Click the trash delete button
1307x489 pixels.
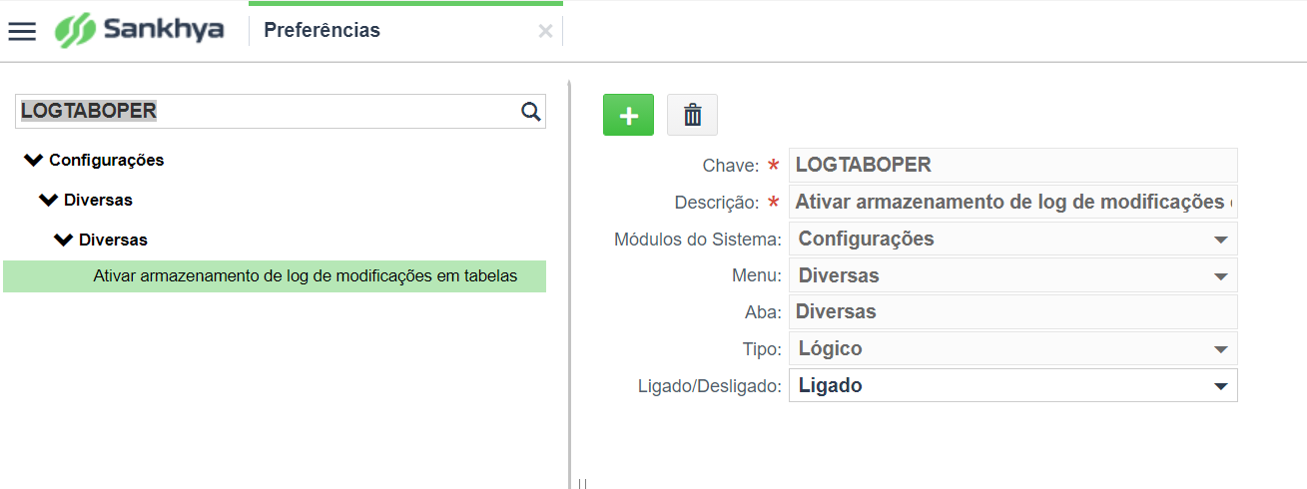pos(692,115)
